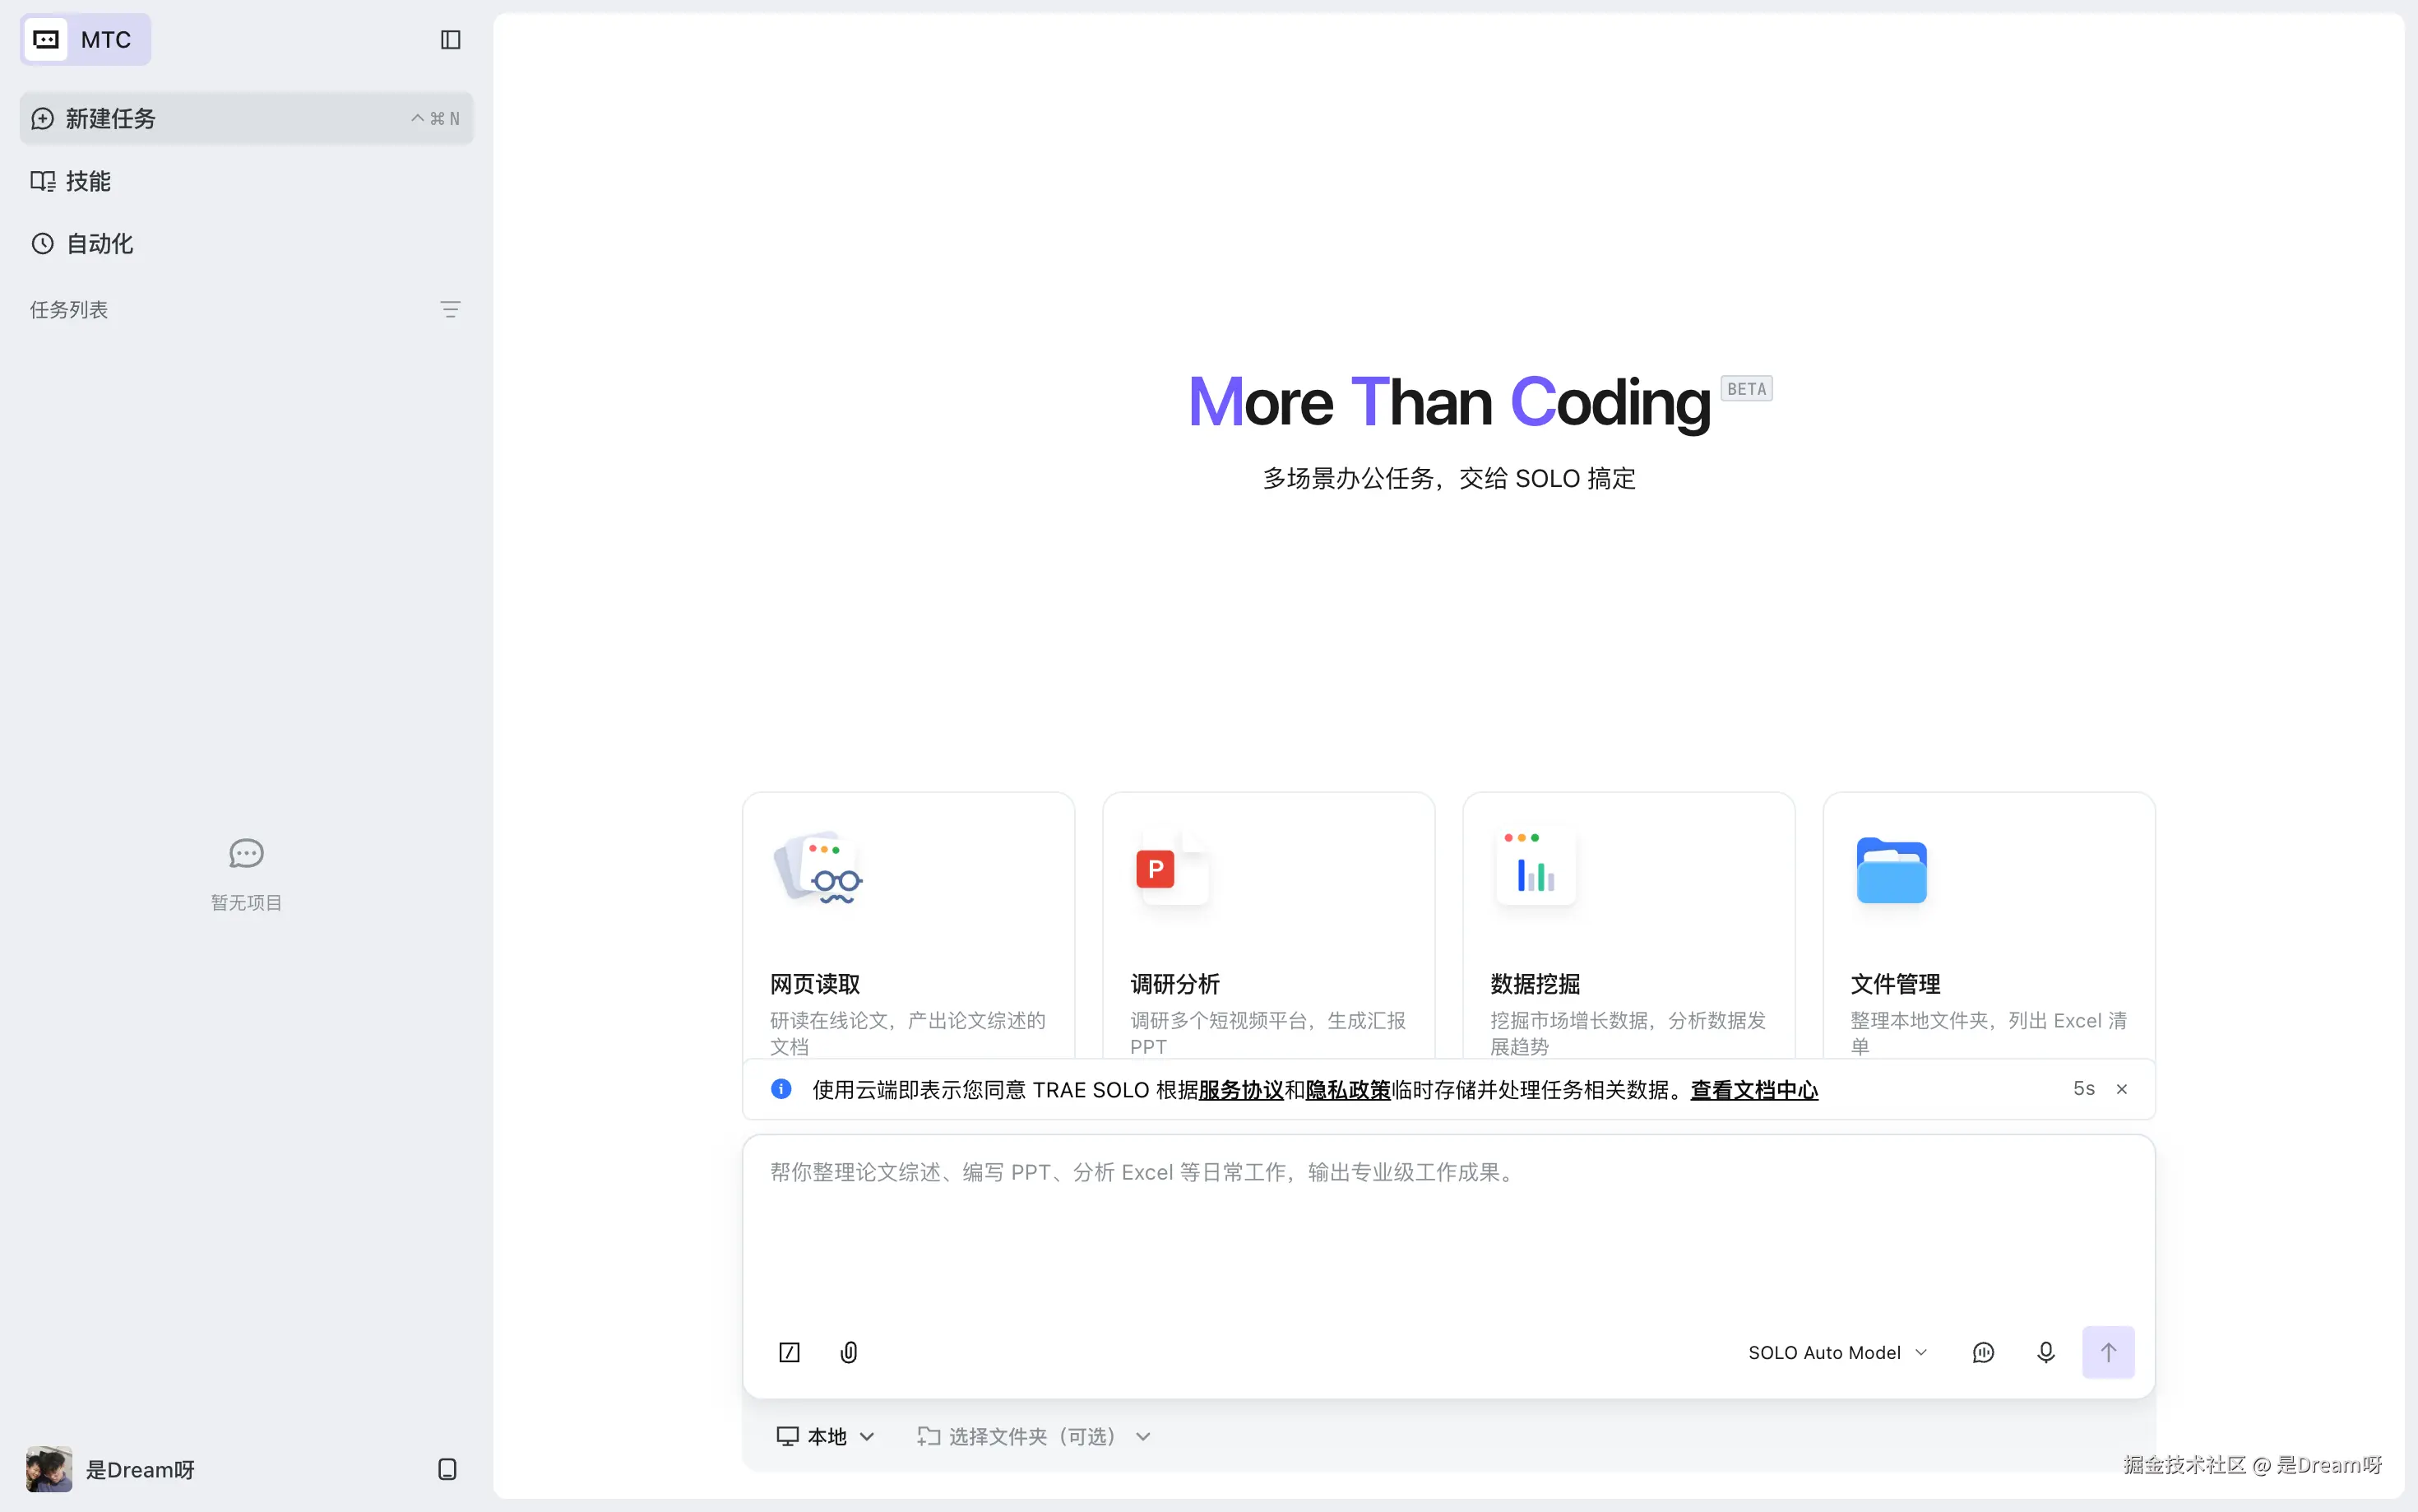Click the device icon next to the username
Viewport: 2418px width, 1512px height.
(447, 1469)
